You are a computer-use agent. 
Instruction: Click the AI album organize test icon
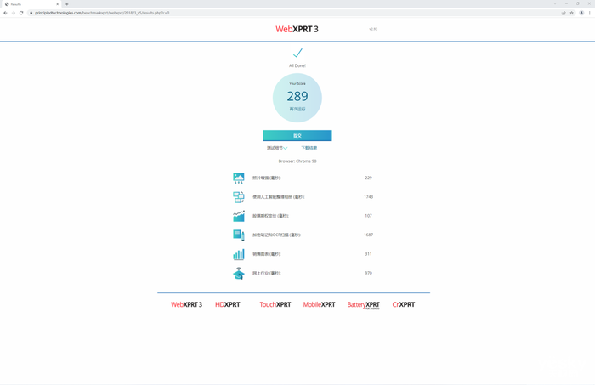pyautogui.click(x=239, y=197)
